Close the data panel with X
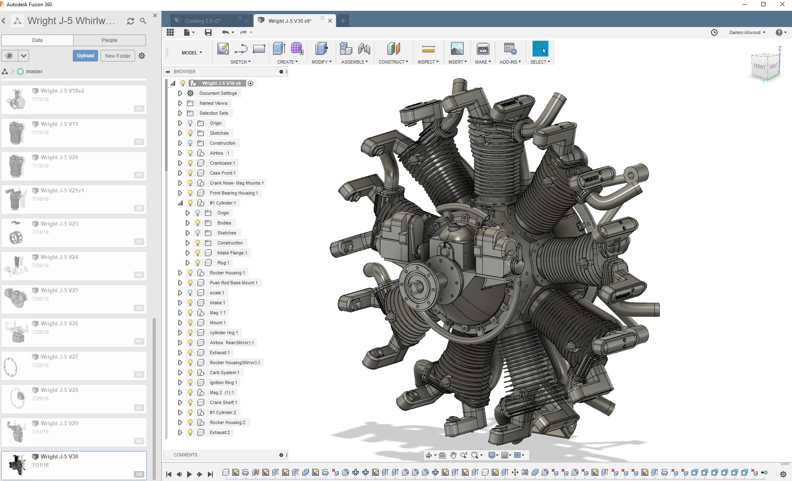This screenshot has width=792, height=481. click(155, 15)
